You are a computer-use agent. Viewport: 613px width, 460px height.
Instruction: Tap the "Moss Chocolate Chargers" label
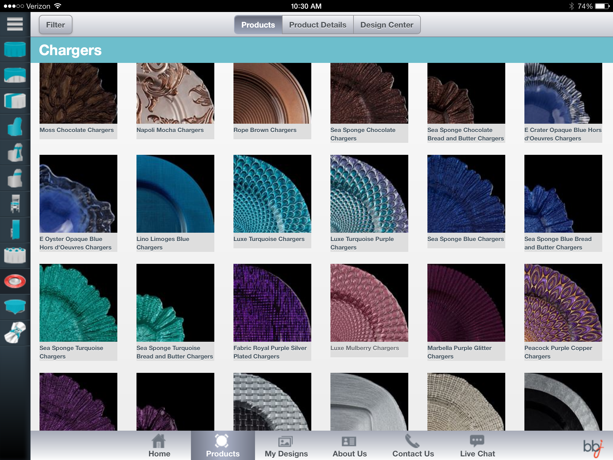point(77,130)
